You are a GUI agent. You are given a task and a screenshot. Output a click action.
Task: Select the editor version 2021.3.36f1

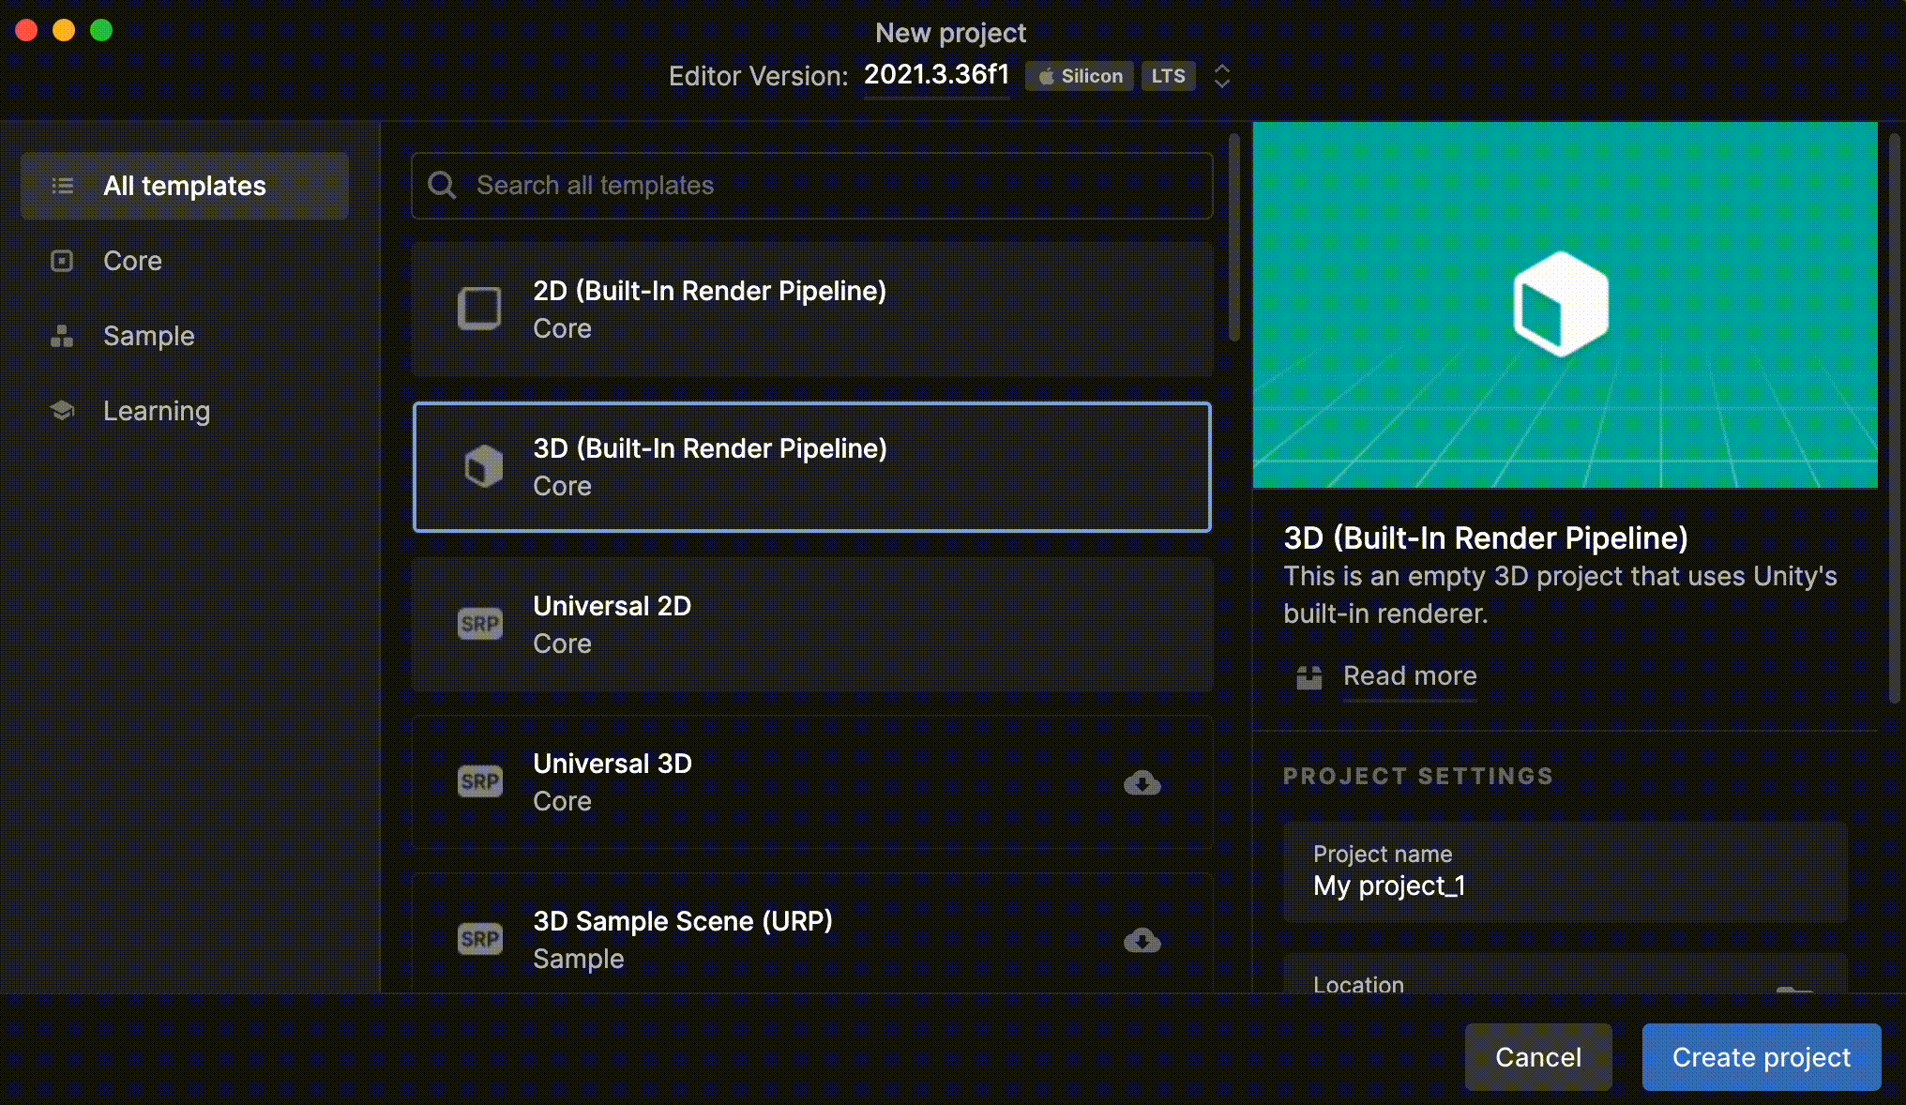click(936, 75)
